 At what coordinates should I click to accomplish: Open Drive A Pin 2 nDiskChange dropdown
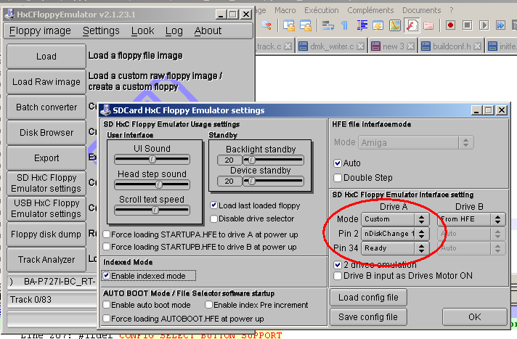[395, 234]
